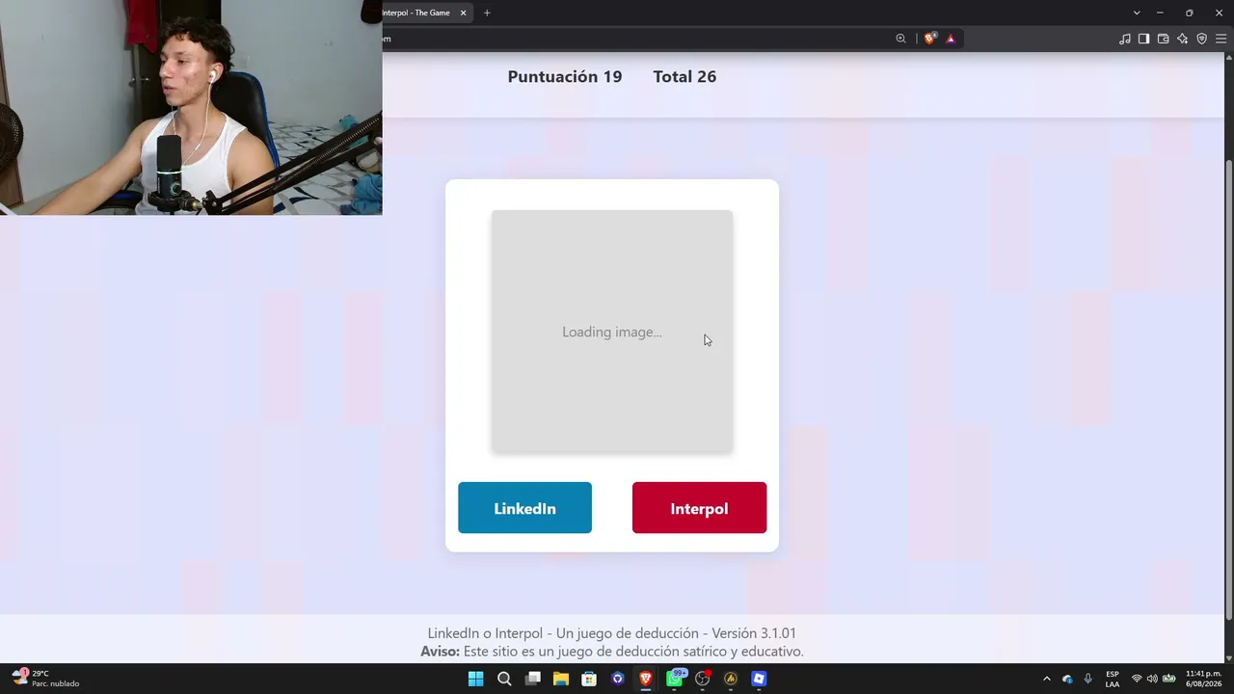Open Task View on the taskbar
1234x694 pixels.
532,679
